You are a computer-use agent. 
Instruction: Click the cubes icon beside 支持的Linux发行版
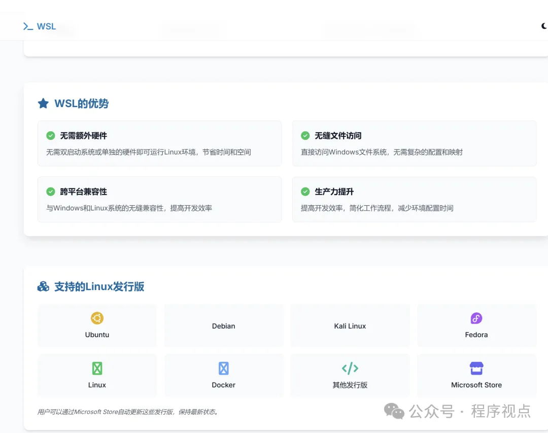pyautogui.click(x=43, y=286)
